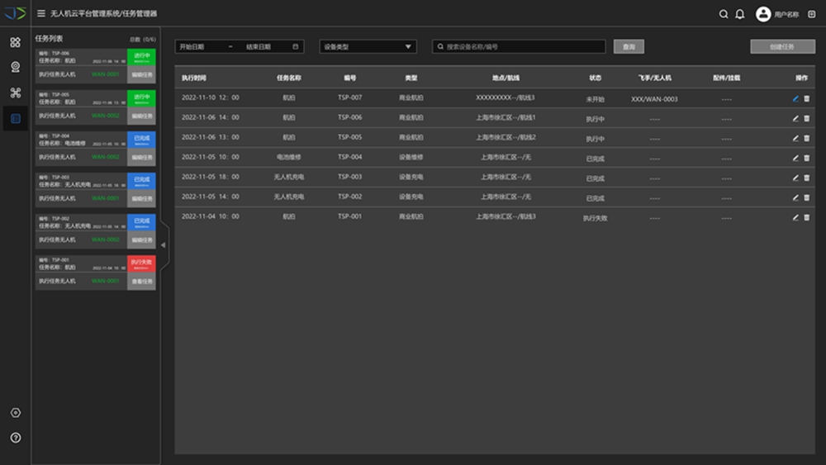The width and height of the screenshot is (826, 465).
Task: Click 查看任务 on the TSP-001 card
Action: click(x=141, y=282)
